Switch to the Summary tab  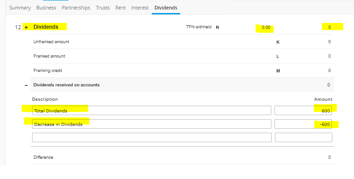click(x=20, y=8)
